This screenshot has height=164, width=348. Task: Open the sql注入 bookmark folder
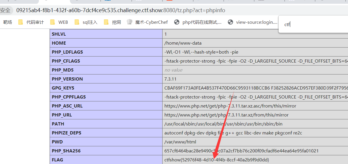[x=86, y=22]
